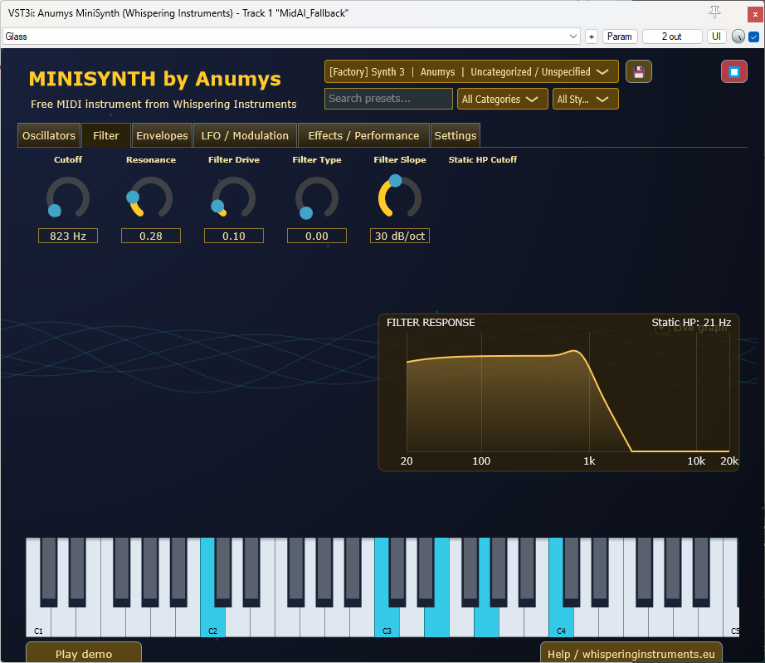Click the 0.10 filter drive value box

[234, 236]
